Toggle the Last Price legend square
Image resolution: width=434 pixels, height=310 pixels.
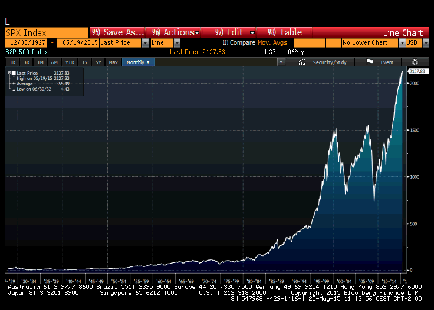[x=14, y=73]
